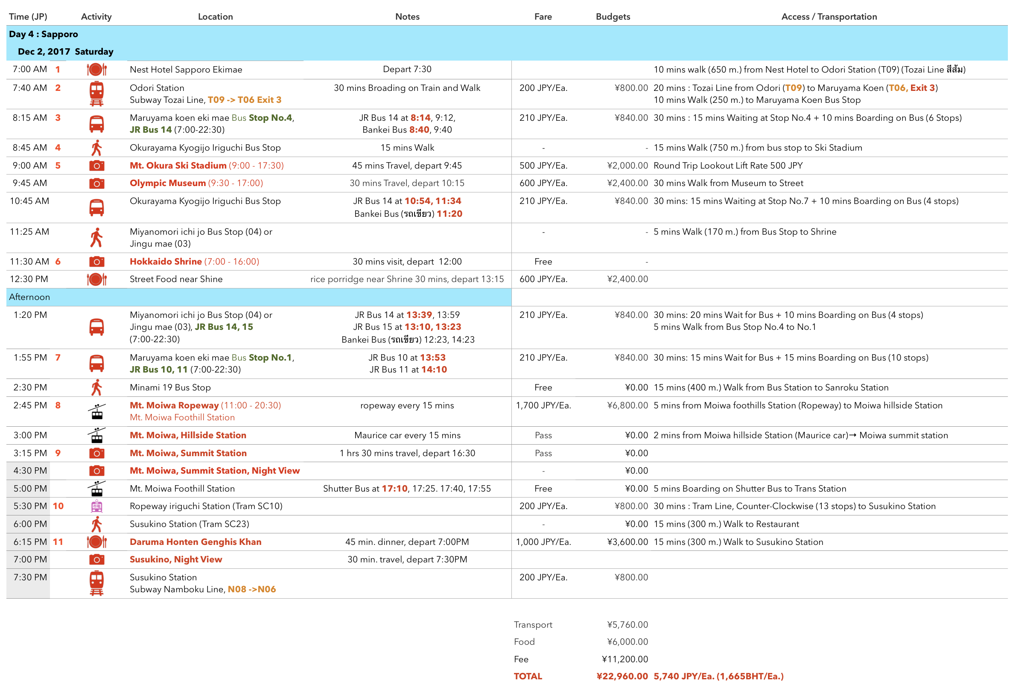Click the bus icon in the 1:55 PM row

click(96, 364)
